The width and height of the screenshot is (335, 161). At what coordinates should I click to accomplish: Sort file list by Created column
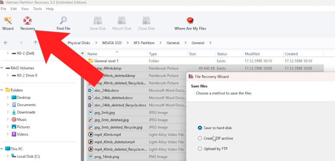click(303, 54)
